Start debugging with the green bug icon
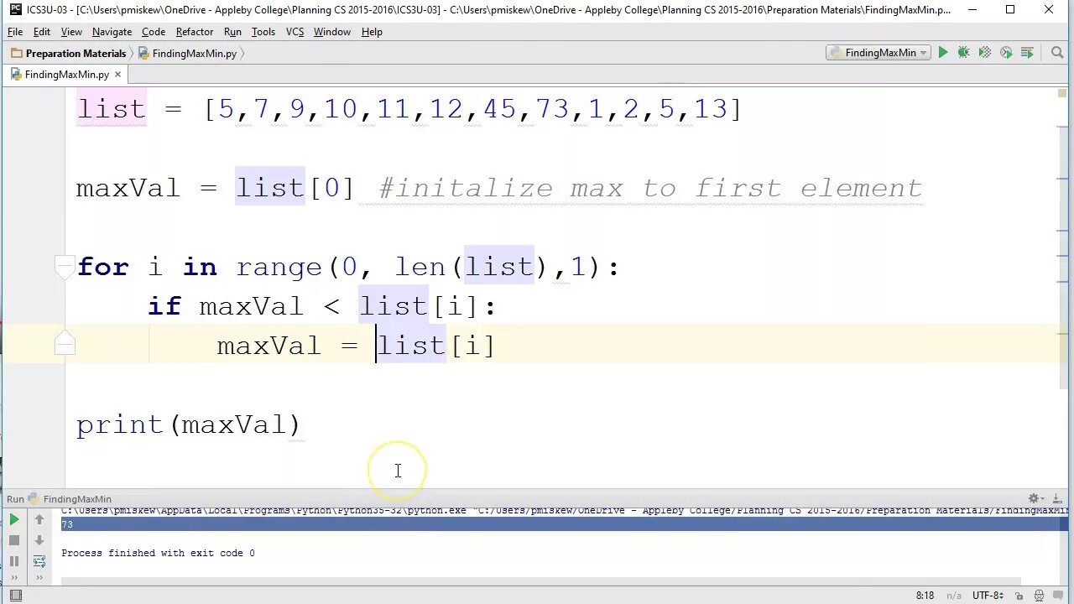 [964, 53]
